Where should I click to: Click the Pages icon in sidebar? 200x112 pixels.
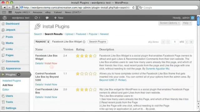click(x=3, y=55)
